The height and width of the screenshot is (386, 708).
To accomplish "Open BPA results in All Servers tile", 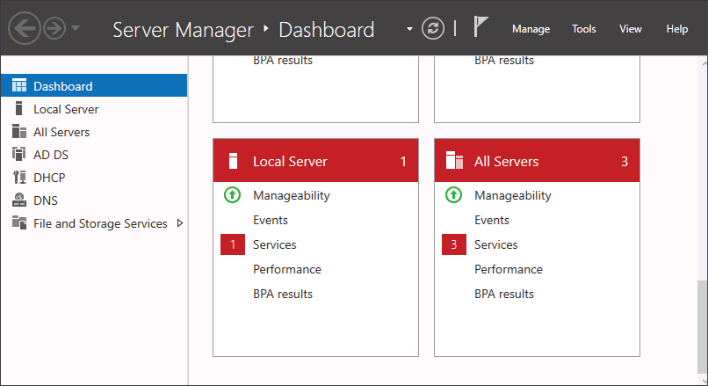I will 504,294.
